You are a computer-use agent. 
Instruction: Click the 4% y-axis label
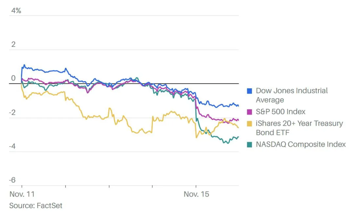click(16, 10)
